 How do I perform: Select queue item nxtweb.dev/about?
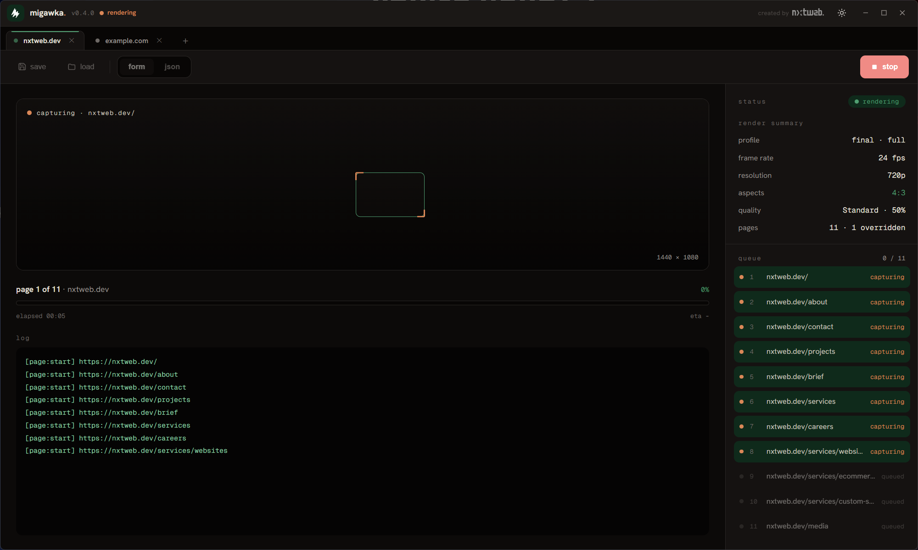tap(822, 302)
